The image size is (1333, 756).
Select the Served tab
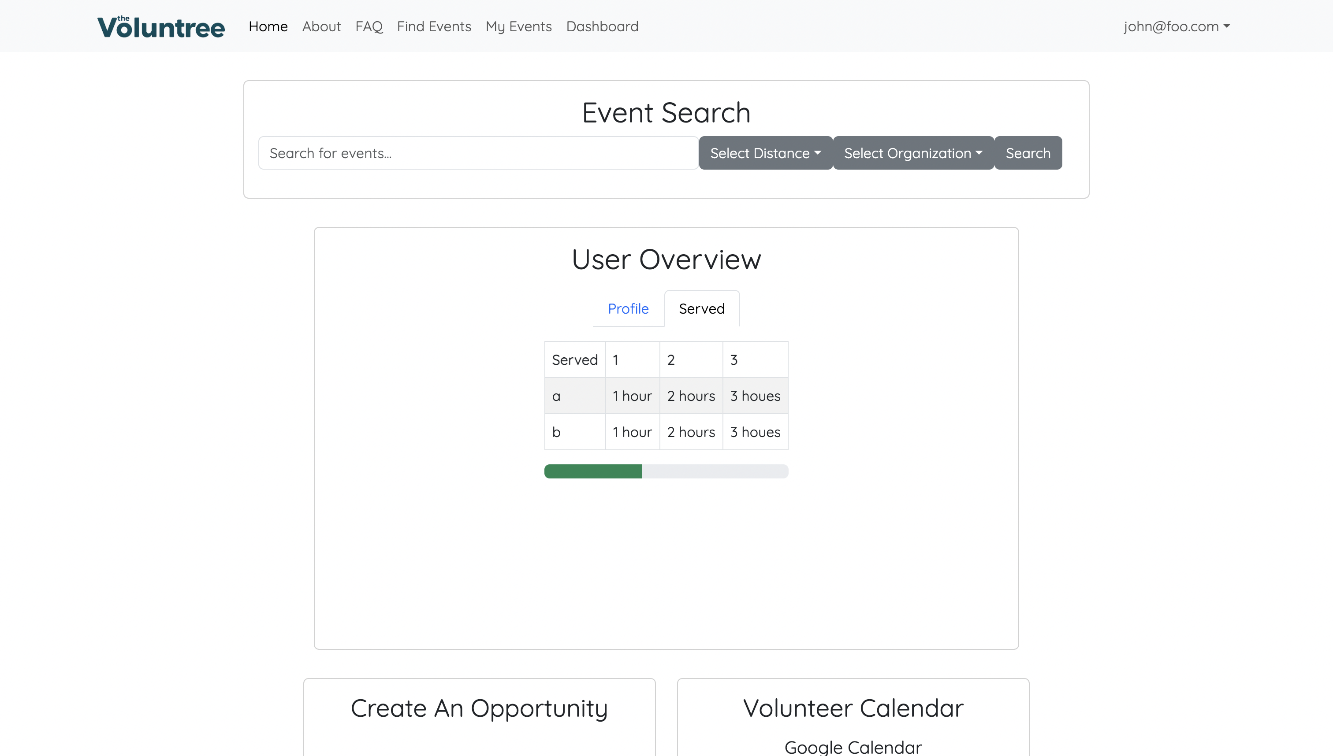701,308
